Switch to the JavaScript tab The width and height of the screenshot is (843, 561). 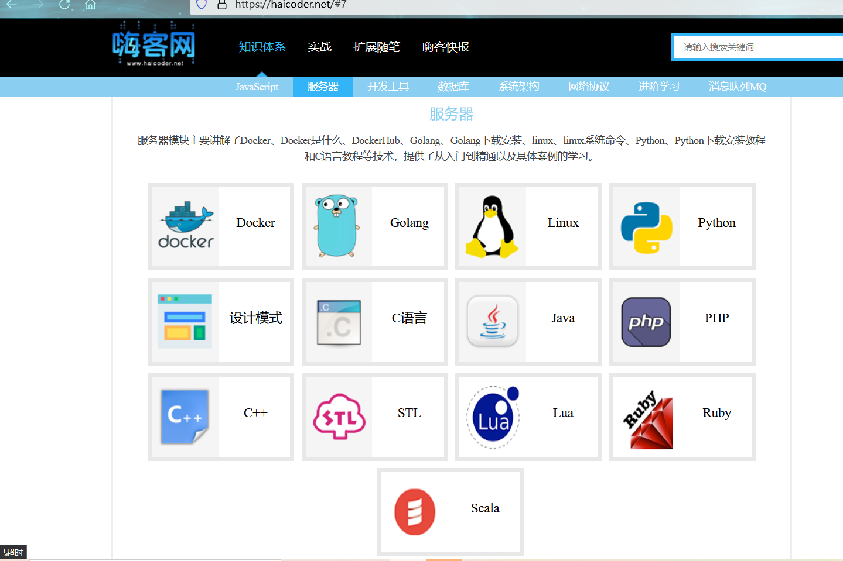click(x=257, y=87)
